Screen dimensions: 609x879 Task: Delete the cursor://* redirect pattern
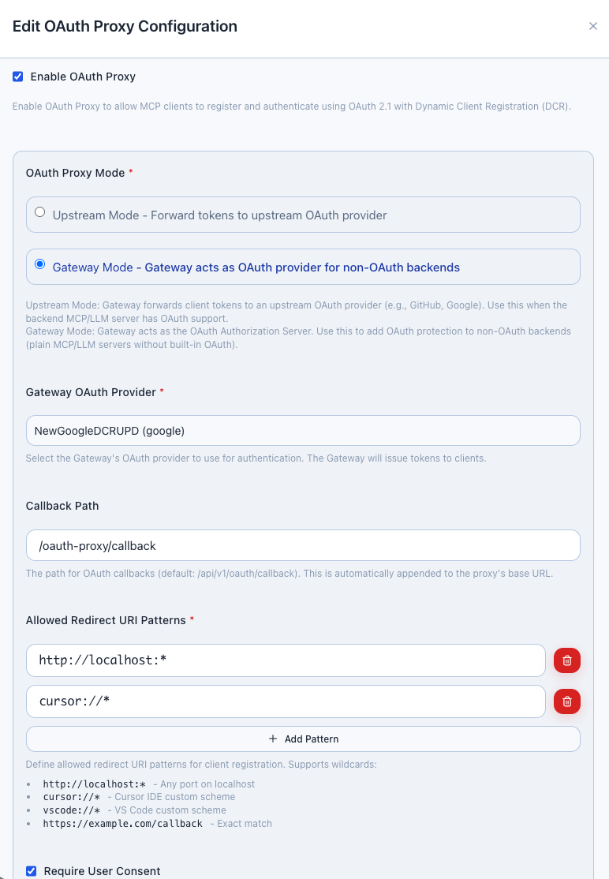click(566, 701)
